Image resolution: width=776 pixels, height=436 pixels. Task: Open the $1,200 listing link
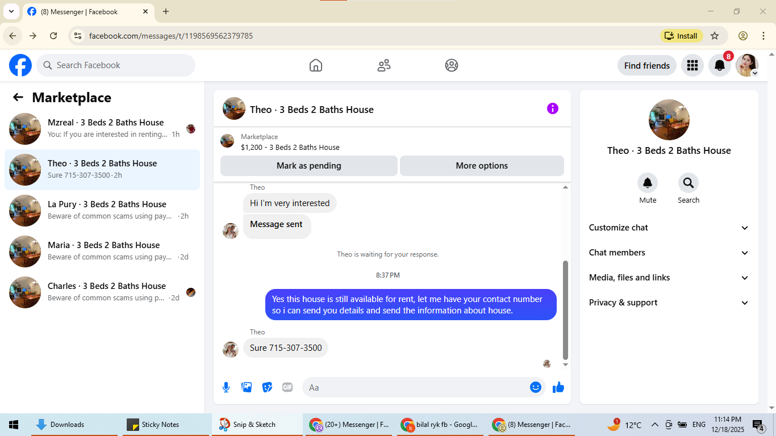290,147
